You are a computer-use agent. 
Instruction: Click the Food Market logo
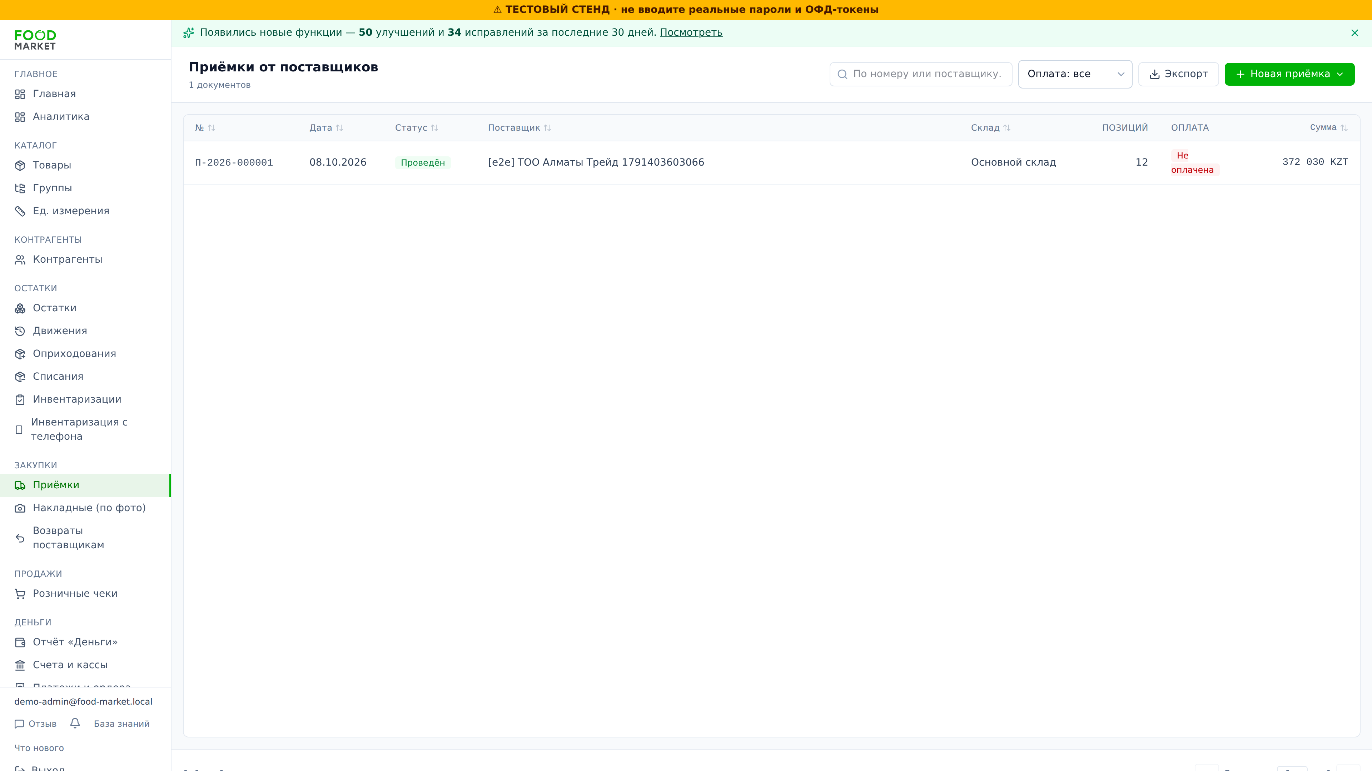pos(35,40)
